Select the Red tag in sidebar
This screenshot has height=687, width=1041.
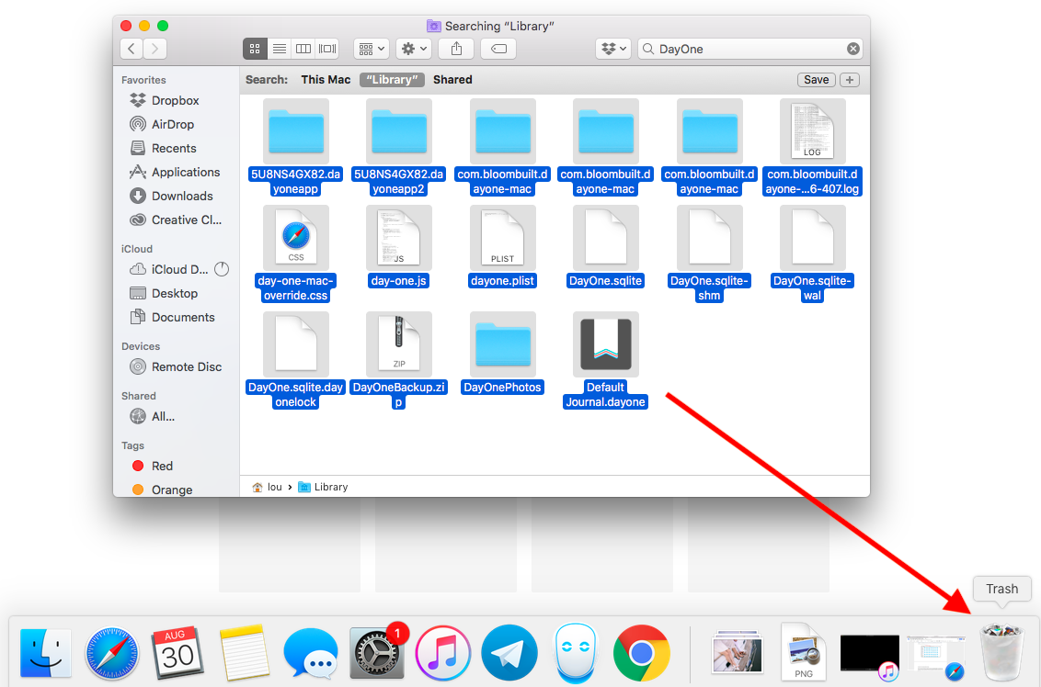pyautogui.click(x=152, y=467)
